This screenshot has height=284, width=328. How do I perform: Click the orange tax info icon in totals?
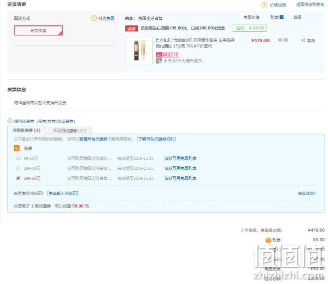click(268, 241)
